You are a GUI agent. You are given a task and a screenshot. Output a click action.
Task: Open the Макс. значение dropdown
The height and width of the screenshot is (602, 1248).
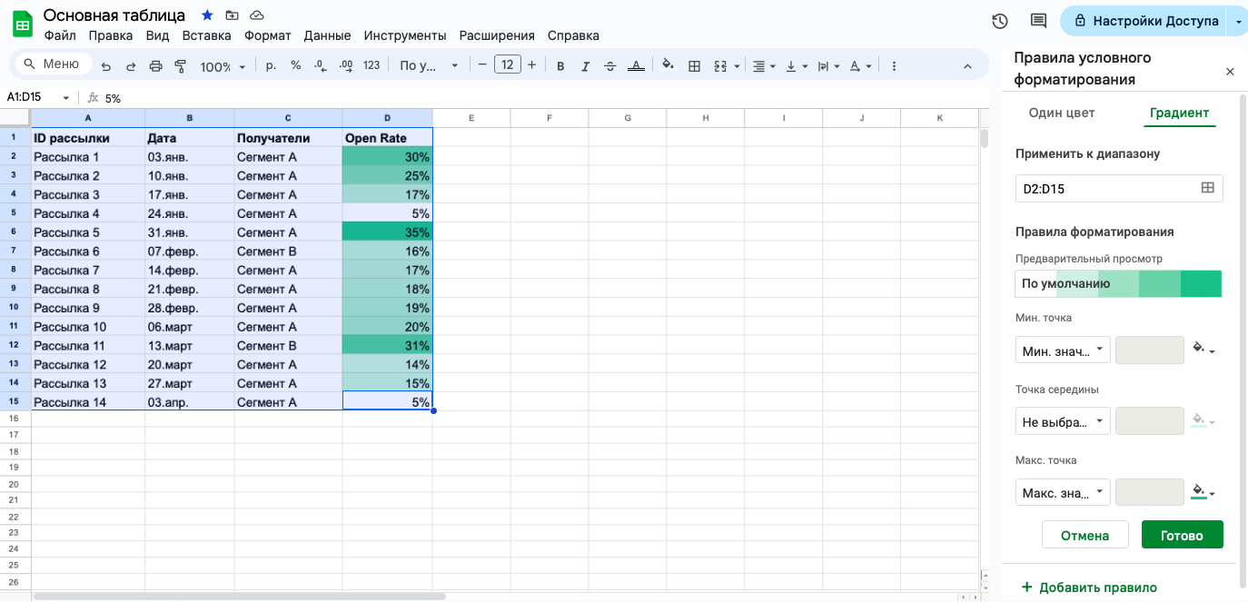pyautogui.click(x=1063, y=493)
